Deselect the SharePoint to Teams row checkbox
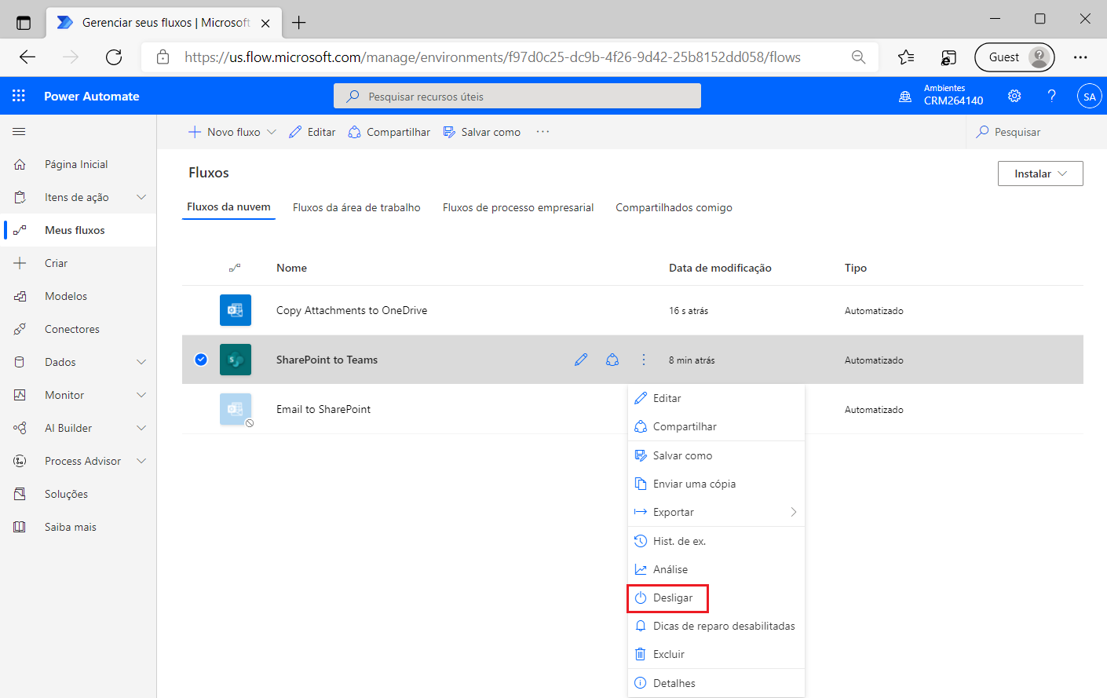Image resolution: width=1107 pixels, height=698 pixels. [x=201, y=360]
